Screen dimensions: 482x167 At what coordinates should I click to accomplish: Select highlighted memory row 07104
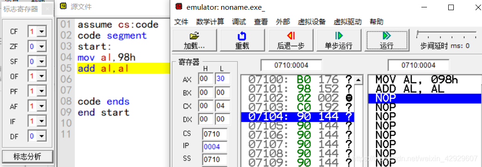point(297,117)
